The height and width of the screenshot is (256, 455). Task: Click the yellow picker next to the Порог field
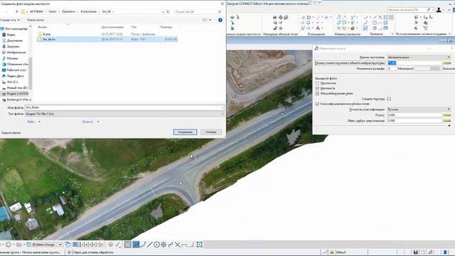pos(447,115)
